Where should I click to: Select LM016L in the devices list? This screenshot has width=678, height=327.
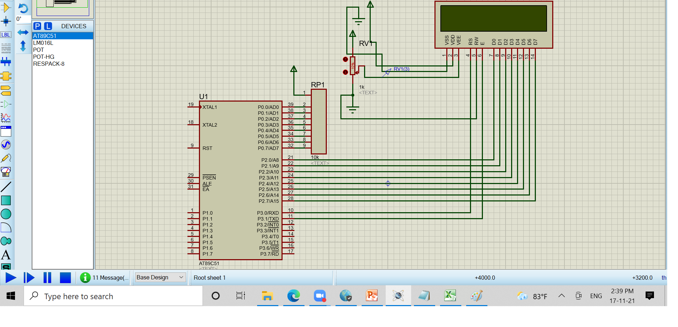43,43
